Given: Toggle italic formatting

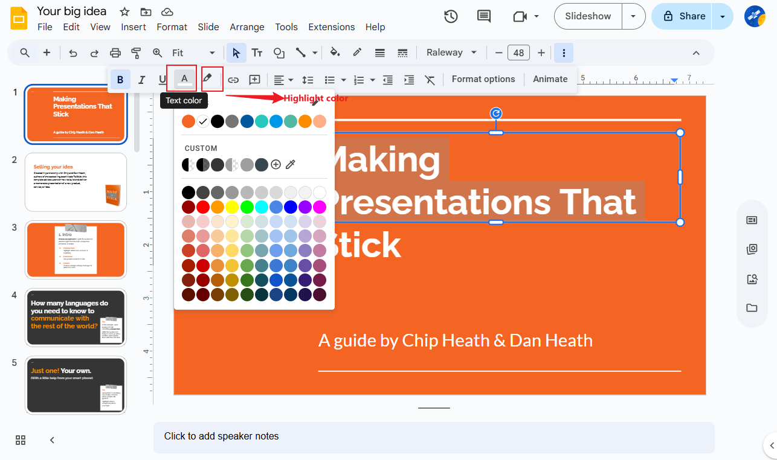Looking at the screenshot, I should tap(141, 79).
